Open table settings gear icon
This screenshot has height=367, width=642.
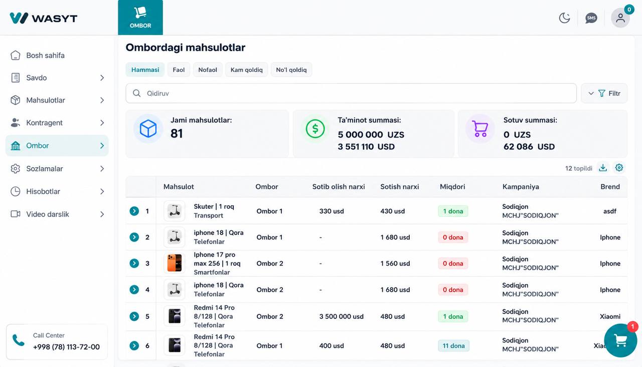point(619,168)
